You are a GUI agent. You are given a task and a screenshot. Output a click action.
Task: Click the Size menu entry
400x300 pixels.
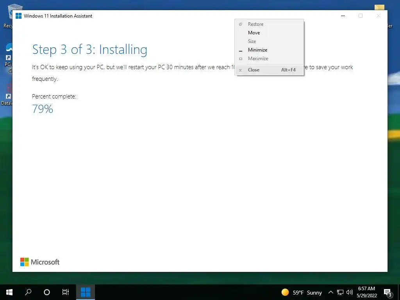[x=269, y=41]
